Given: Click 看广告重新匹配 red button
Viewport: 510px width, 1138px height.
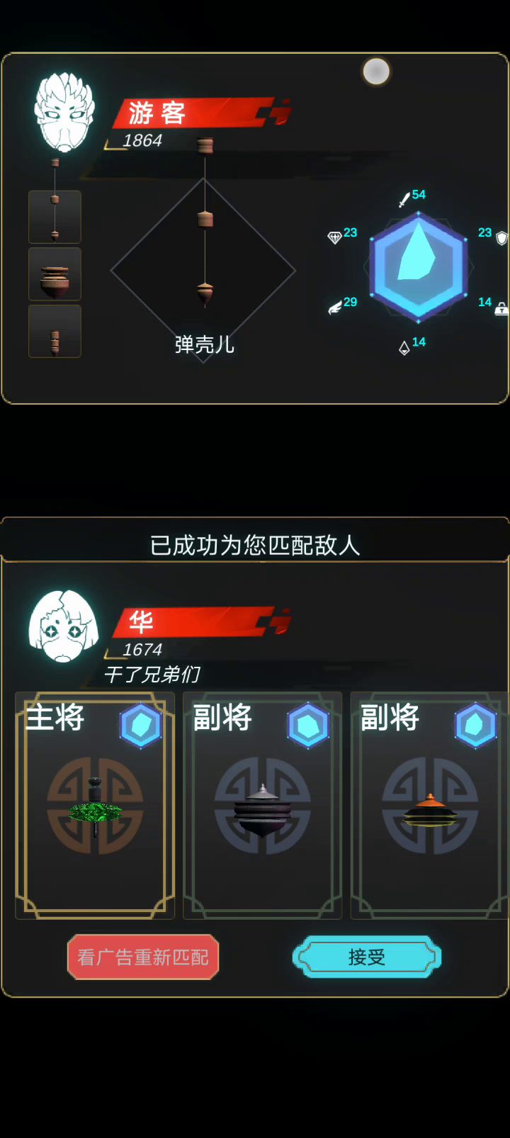Looking at the screenshot, I should coord(143,957).
